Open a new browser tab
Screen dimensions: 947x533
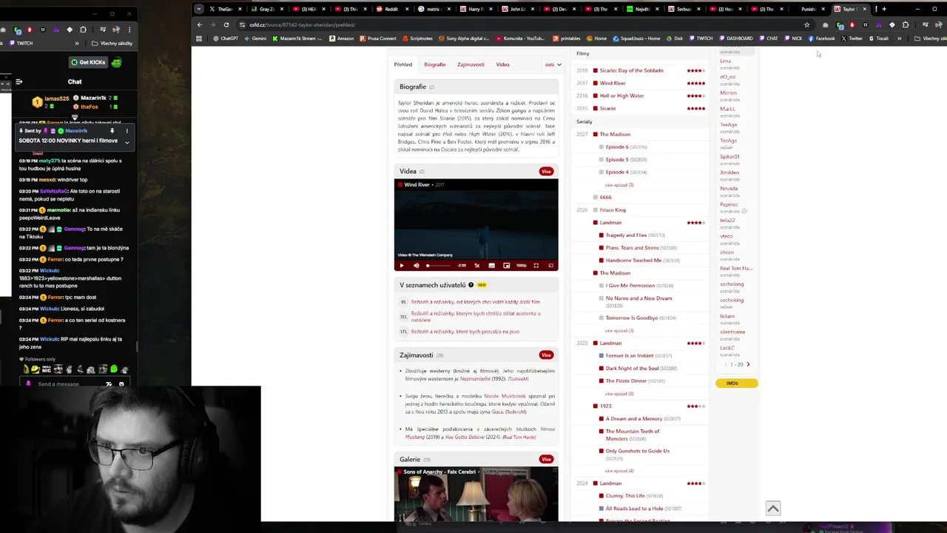(883, 9)
